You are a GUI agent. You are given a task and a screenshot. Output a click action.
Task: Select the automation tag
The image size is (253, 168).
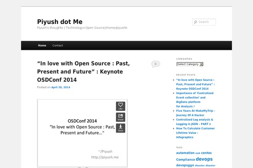coord(185,153)
